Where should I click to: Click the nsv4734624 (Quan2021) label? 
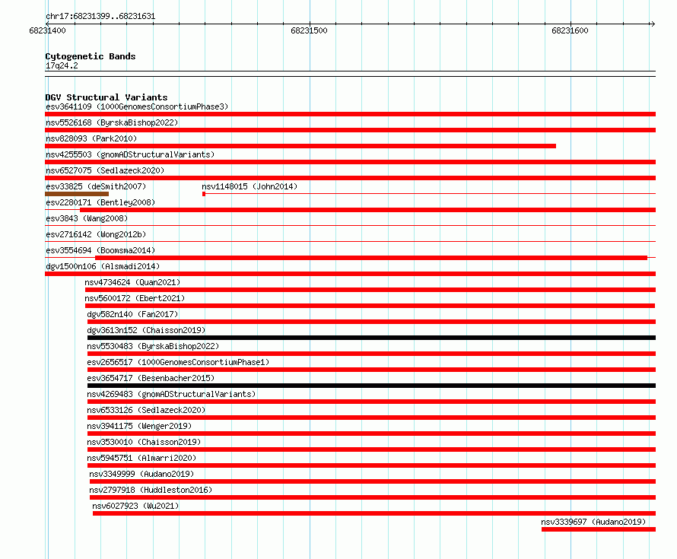132,282
